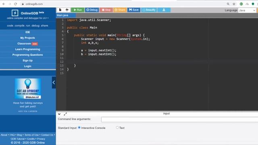
Task: Click the 'a = input.nextInt();' line
Action: point(98,50)
